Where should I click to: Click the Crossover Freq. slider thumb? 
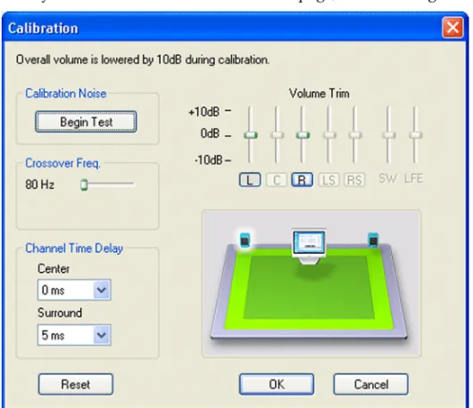[x=84, y=184]
